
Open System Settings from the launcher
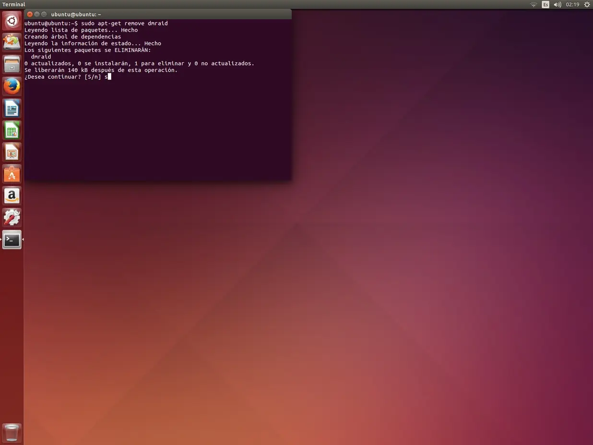pos(12,218)
